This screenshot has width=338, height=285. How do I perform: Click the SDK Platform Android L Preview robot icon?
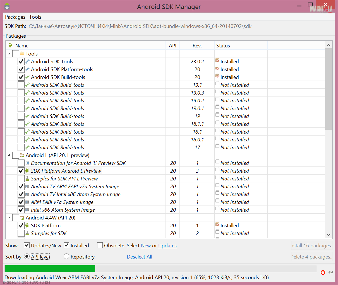click(x=27, y=171)
